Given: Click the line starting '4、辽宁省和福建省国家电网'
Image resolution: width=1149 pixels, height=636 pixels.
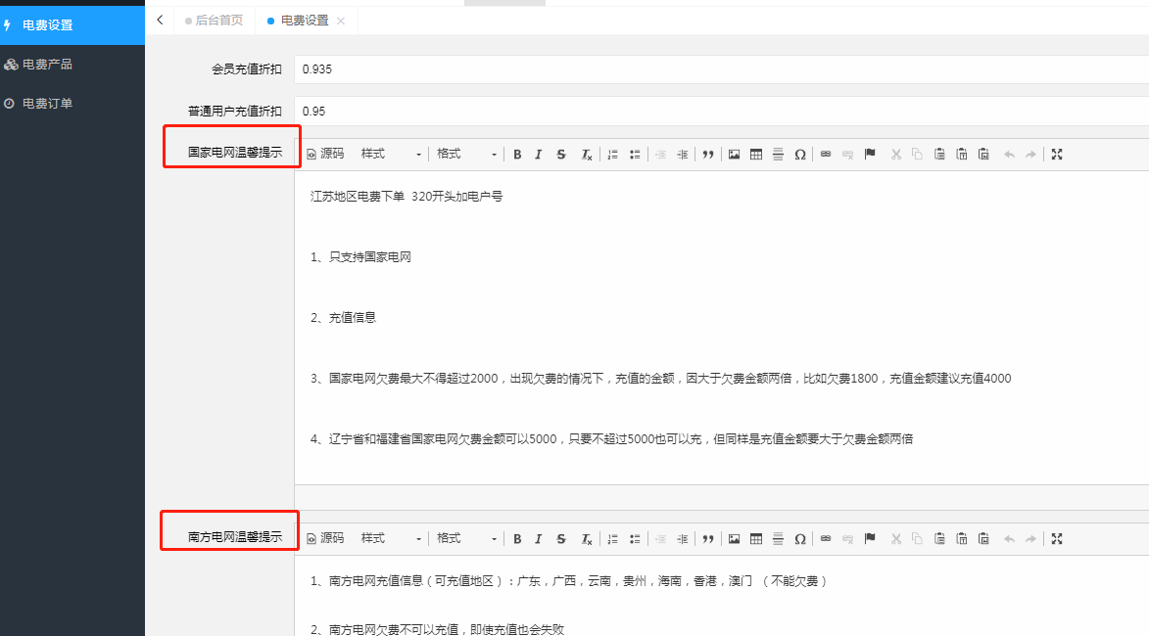Looking at the screenshot, I should pyautogui.click(x=611, y=439).
